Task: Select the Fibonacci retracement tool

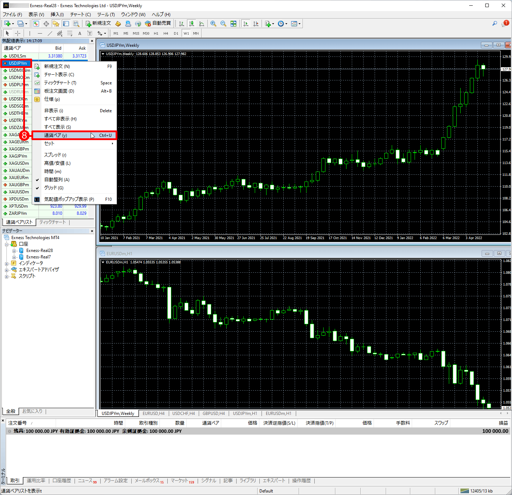Action: click(x=70, y=33)
